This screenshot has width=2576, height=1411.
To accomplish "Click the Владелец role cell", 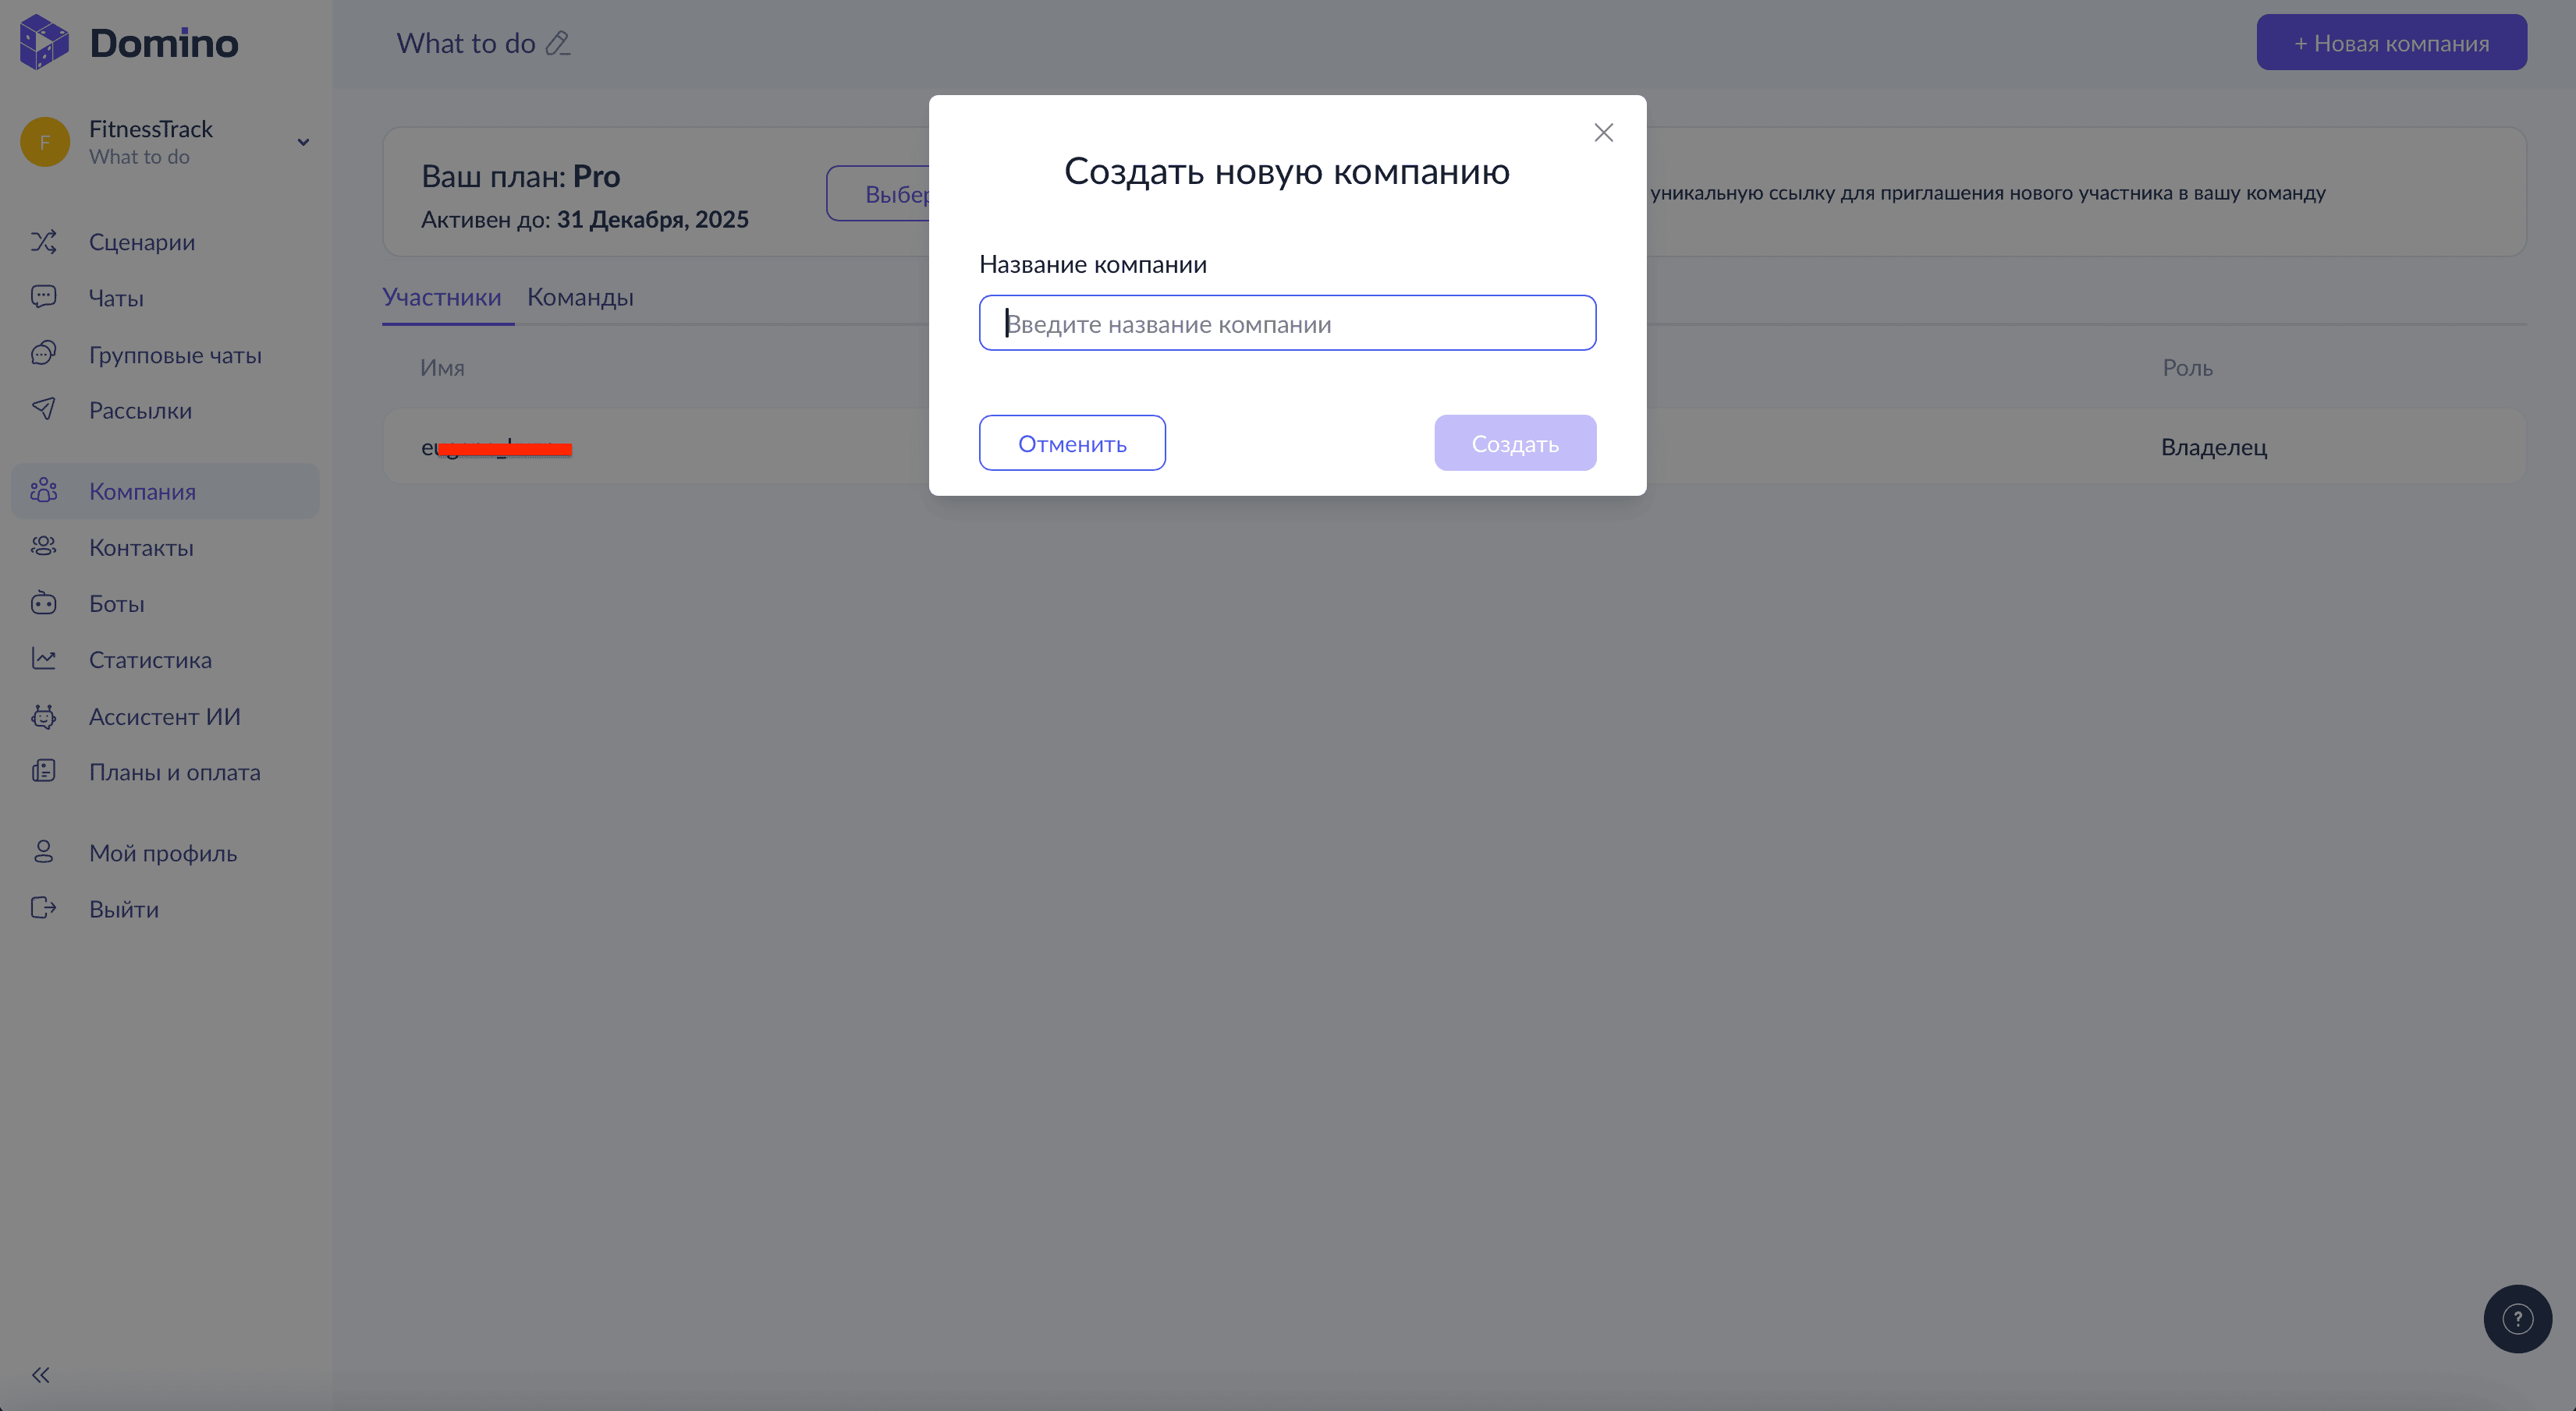I will click(x=2213, y=447).
